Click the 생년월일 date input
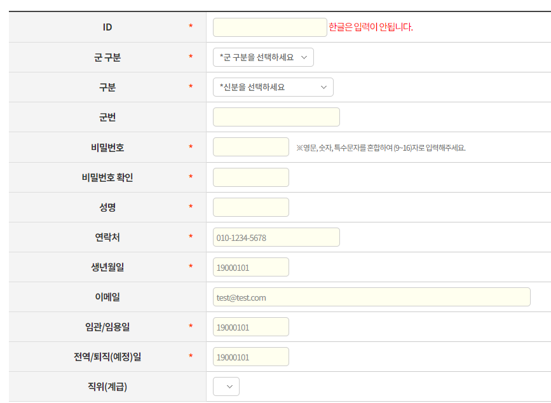The image size is (551, 403). coord(250,267)
